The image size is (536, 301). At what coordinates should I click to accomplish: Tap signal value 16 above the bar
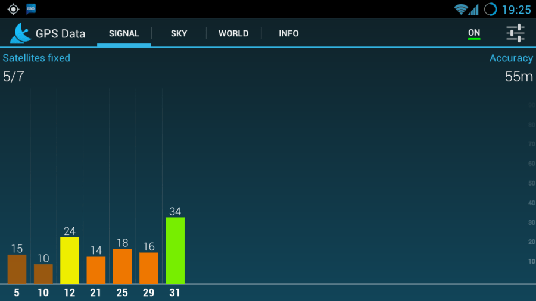click(x=149, y=246)
